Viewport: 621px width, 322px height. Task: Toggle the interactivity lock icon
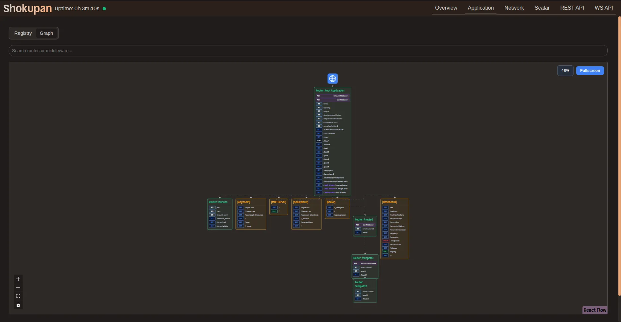[x=18, y=305]
